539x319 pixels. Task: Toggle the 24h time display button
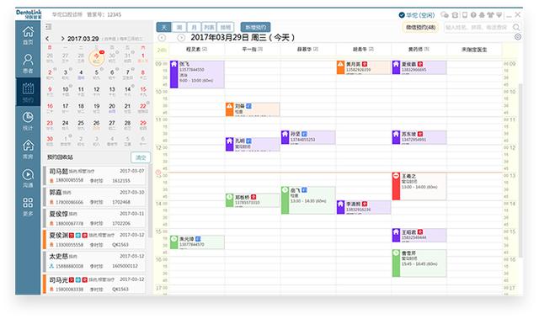coord(162,51)
